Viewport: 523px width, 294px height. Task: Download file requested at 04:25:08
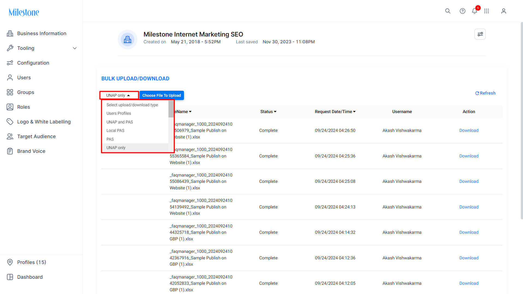pos(469,181)
